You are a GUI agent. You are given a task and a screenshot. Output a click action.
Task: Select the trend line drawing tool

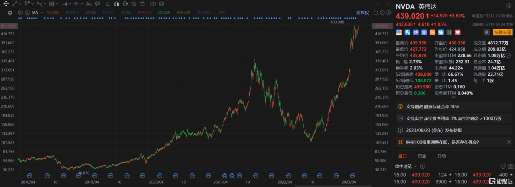(15, 4)
